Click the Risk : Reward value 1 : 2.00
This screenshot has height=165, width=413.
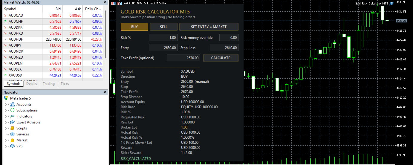pos(186,153)
